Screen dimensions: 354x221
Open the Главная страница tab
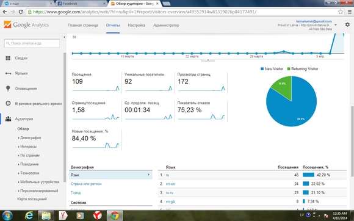pyautogui.click(x=83, y=25)
